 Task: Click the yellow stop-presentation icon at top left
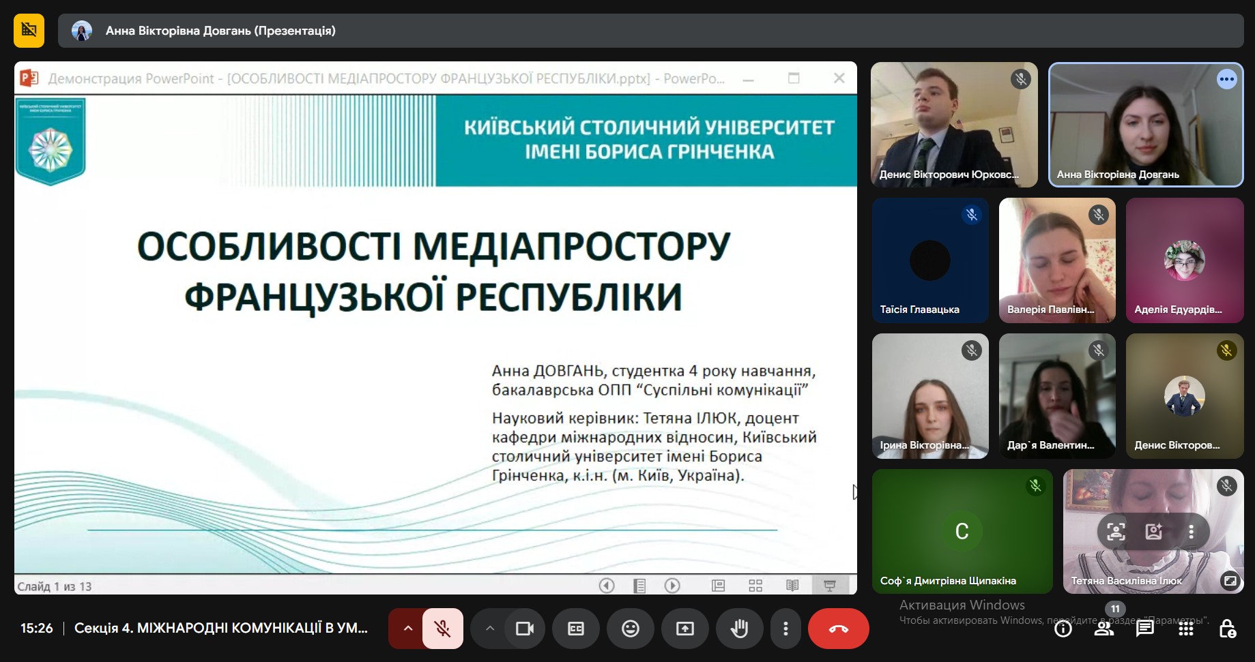click(29, 31)
